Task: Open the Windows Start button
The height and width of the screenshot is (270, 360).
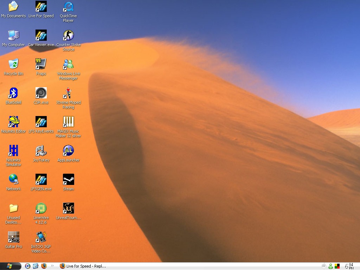Action: click(10, 266)
